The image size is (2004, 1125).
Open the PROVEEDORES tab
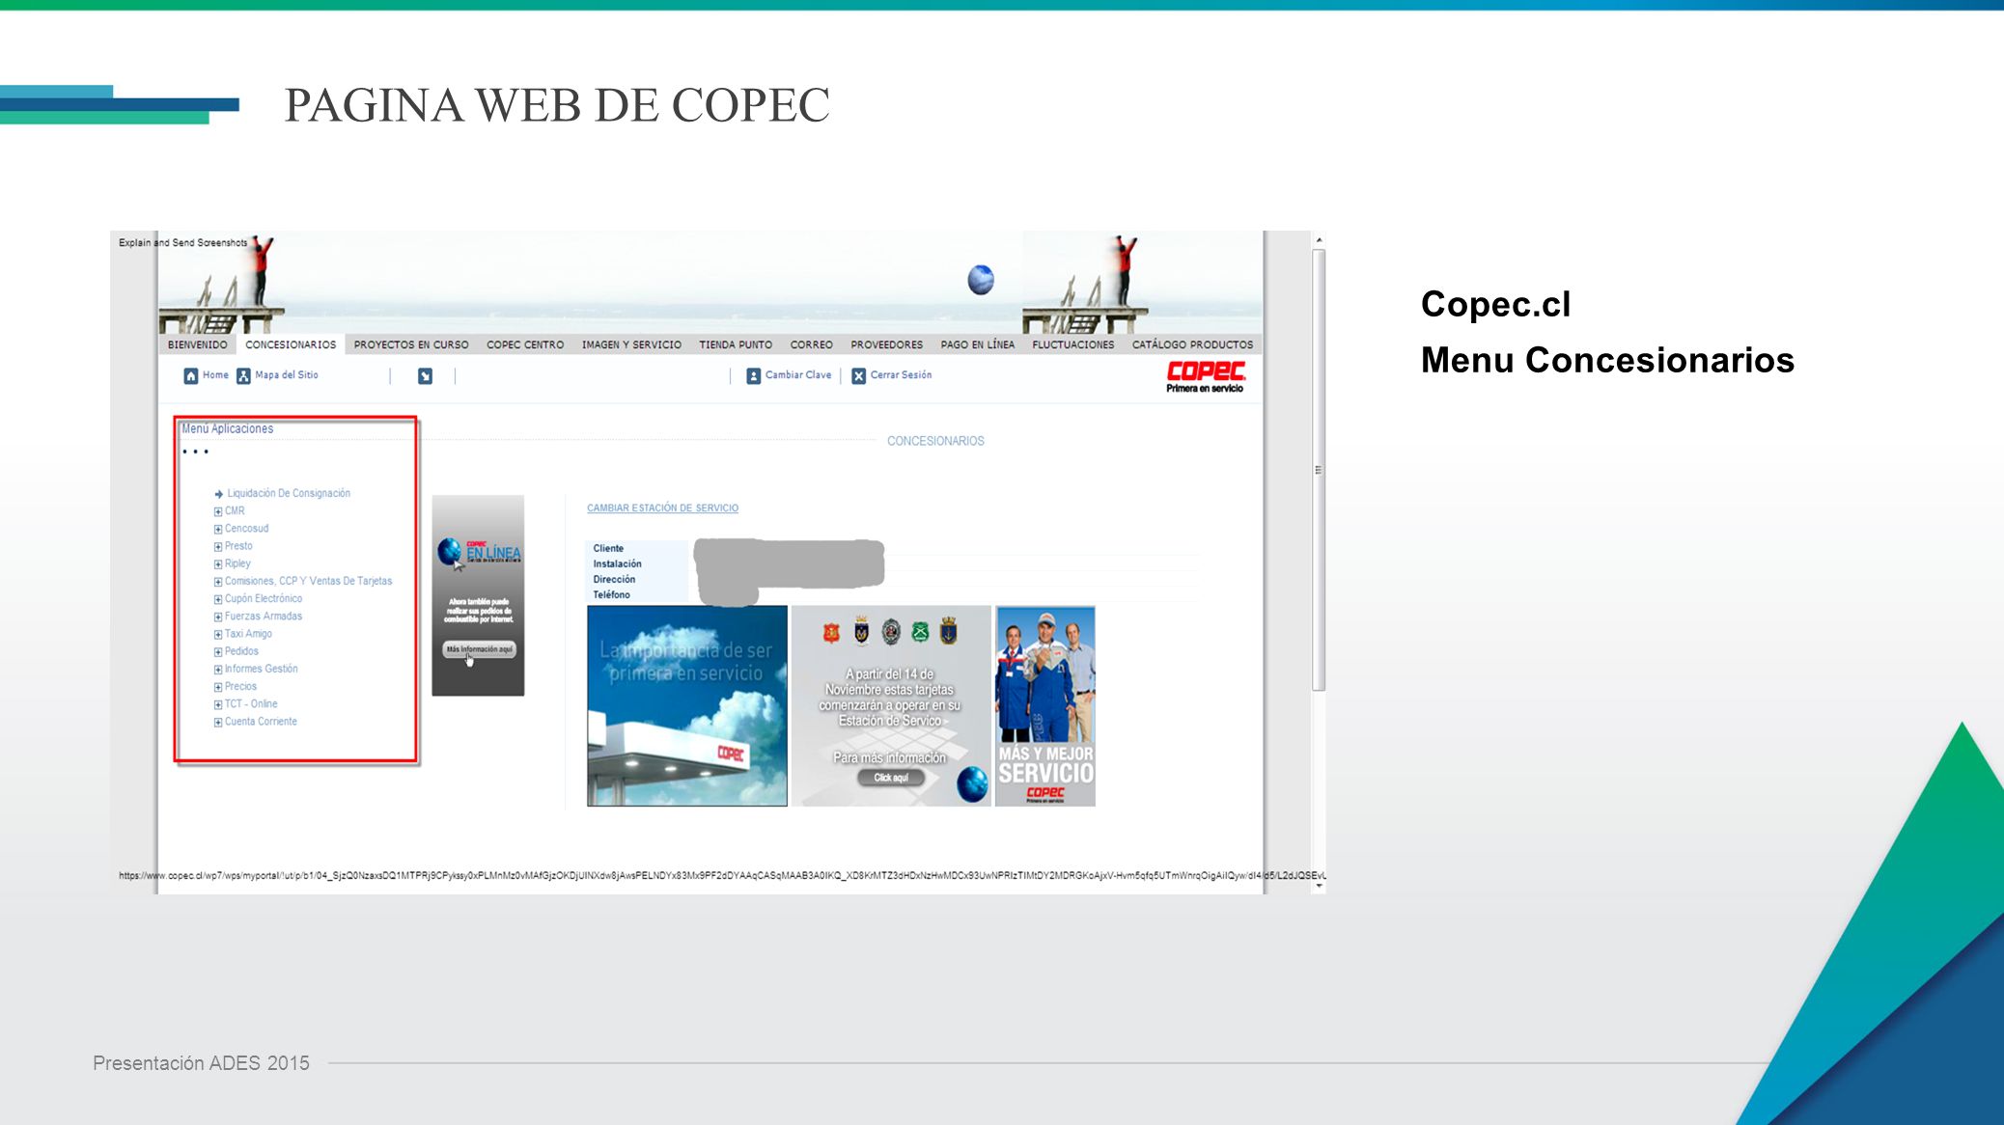point(887,344)
